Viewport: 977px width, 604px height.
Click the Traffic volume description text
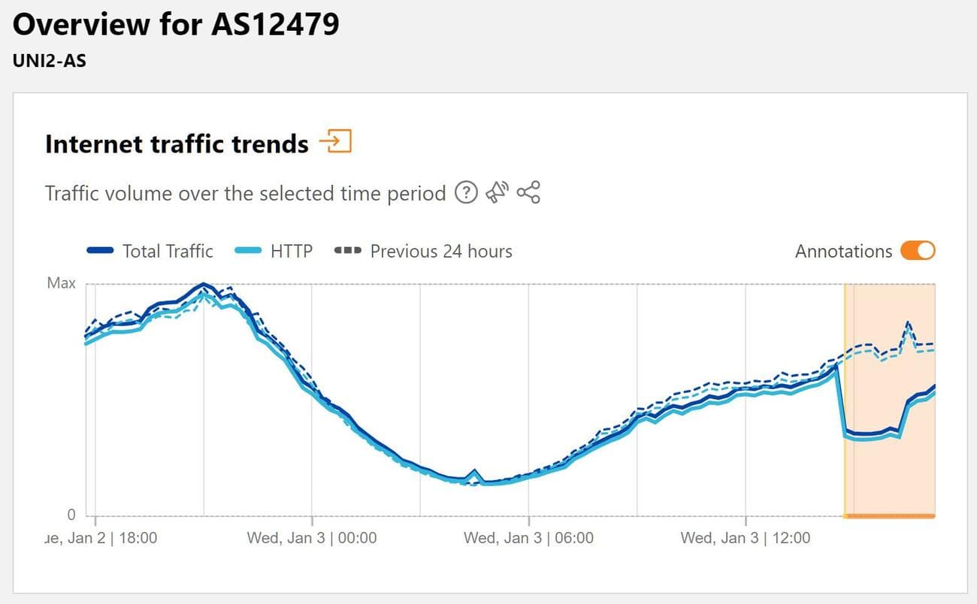[245, 193]
